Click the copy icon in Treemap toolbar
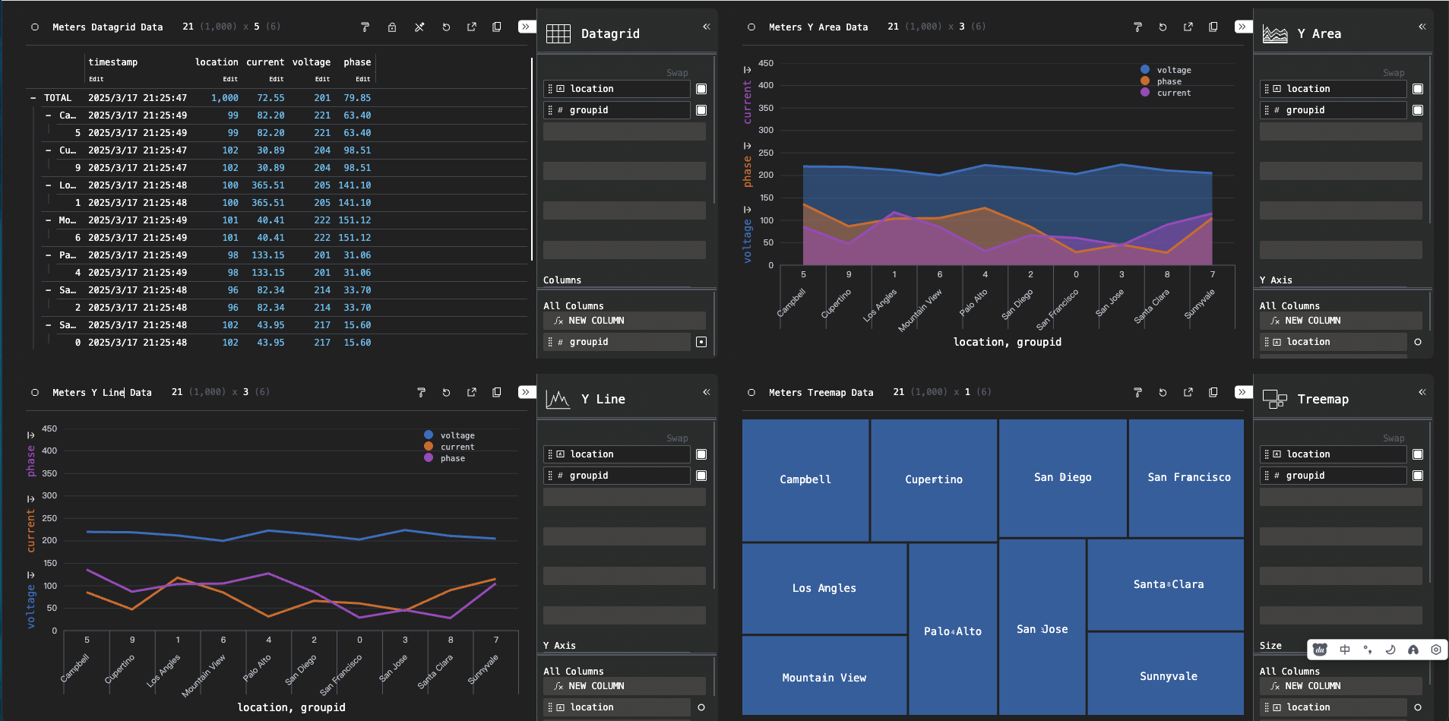Image resolution: width=1449 pixels, height=721 pixels. [x=1213, y=393]
